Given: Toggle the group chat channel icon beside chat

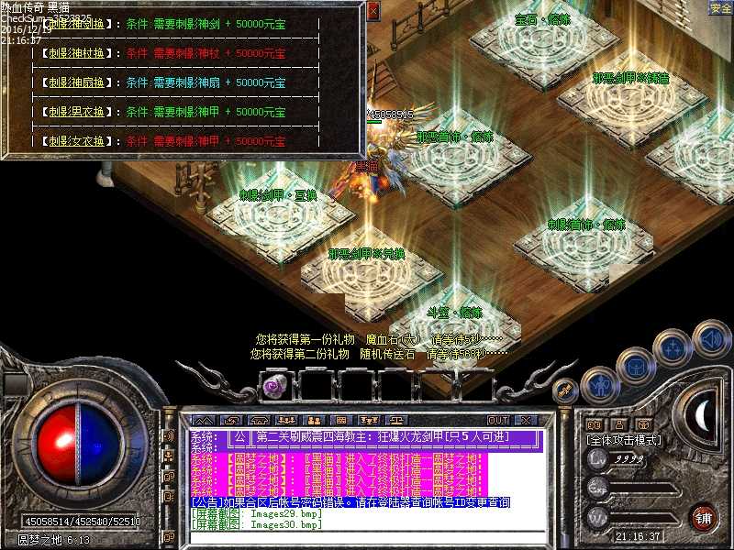Looking at the screenshot, I should [x=169, y=456].
